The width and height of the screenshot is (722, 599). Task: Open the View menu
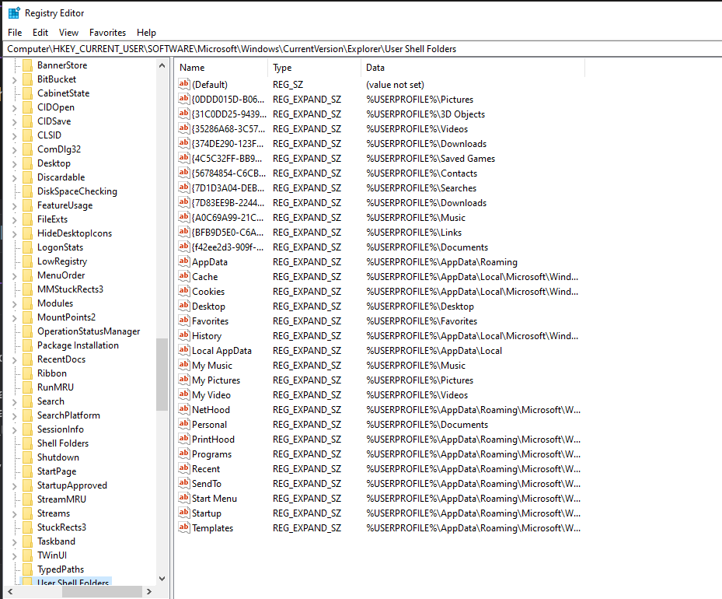point(68,33)
